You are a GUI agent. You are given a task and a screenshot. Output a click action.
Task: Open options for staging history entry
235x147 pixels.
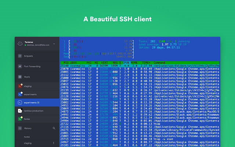54,143
